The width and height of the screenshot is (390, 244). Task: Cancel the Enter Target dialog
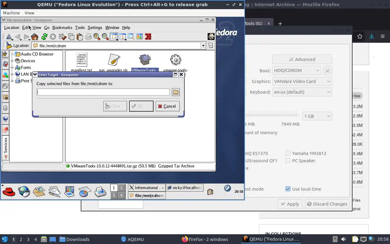click(x=167, y=106)
